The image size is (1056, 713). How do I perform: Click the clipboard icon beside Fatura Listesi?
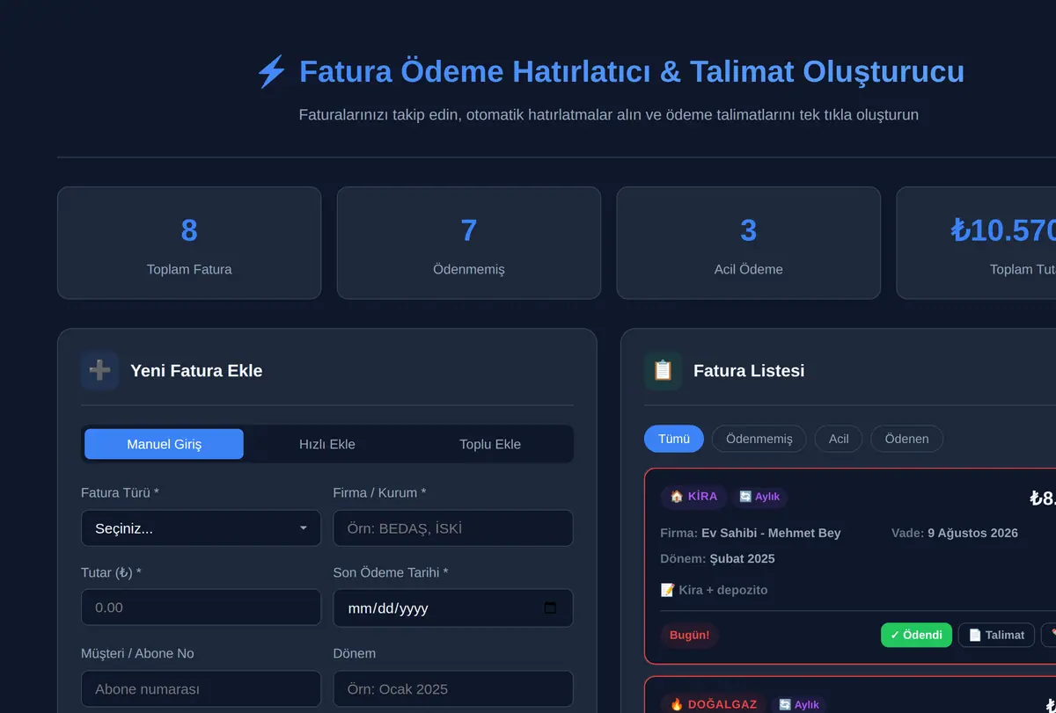pos(663,371)
